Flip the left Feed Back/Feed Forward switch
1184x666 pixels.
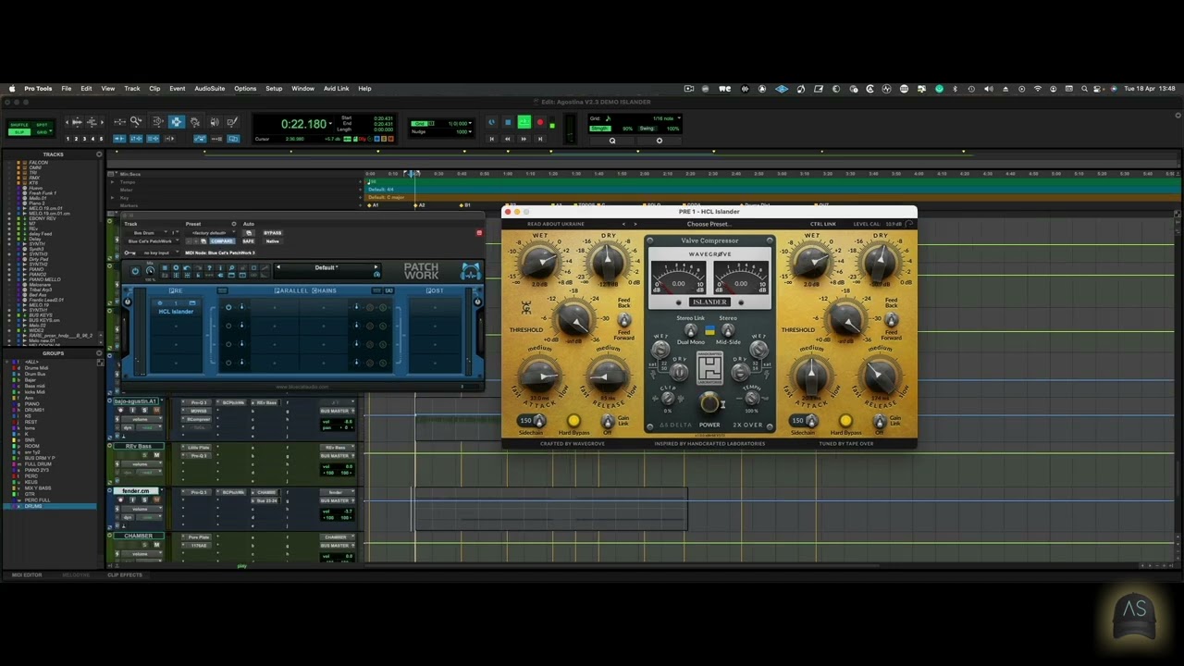[x=624, y=320]
